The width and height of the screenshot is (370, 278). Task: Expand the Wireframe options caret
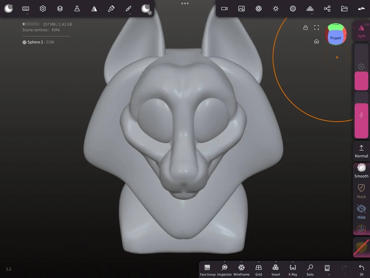coord(241,262)
